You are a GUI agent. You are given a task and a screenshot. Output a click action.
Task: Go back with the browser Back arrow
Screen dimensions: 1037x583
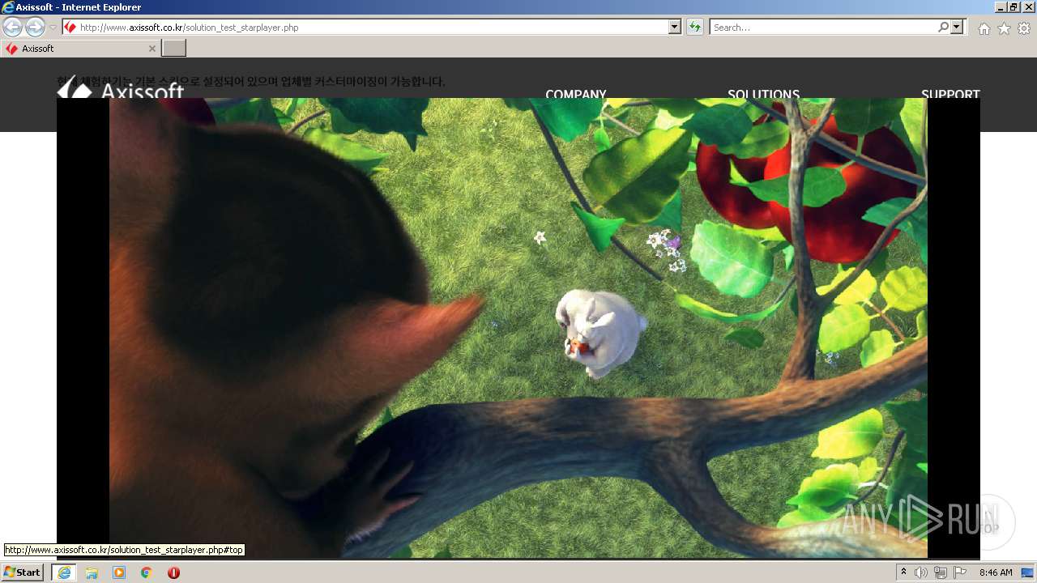[x=13, y=28]
